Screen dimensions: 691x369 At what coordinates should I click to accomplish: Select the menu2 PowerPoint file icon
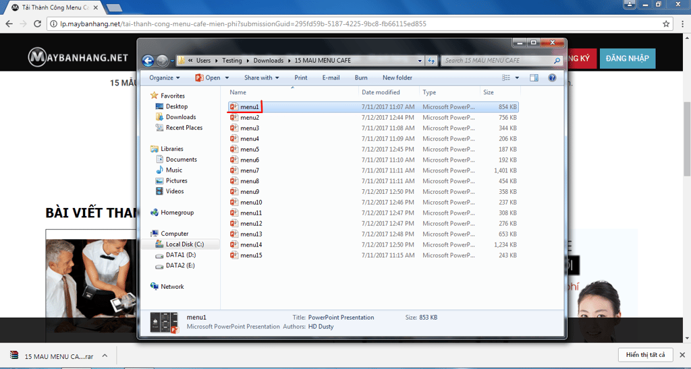pyautogui.click(x=234, y=117)
